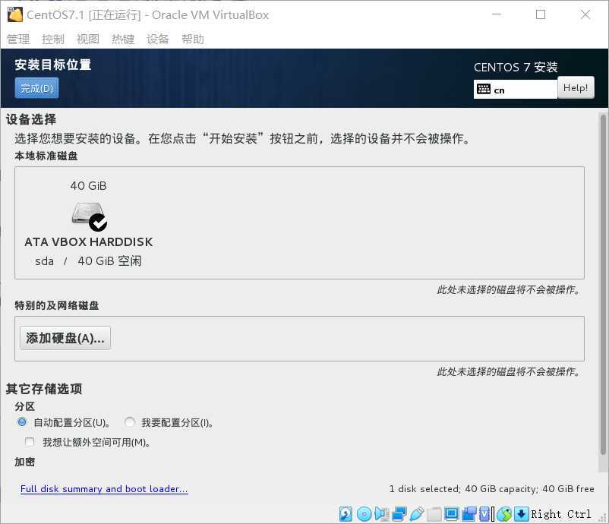Open the 视图 menu
Screen dimensions: 609x524
(88, 39)
